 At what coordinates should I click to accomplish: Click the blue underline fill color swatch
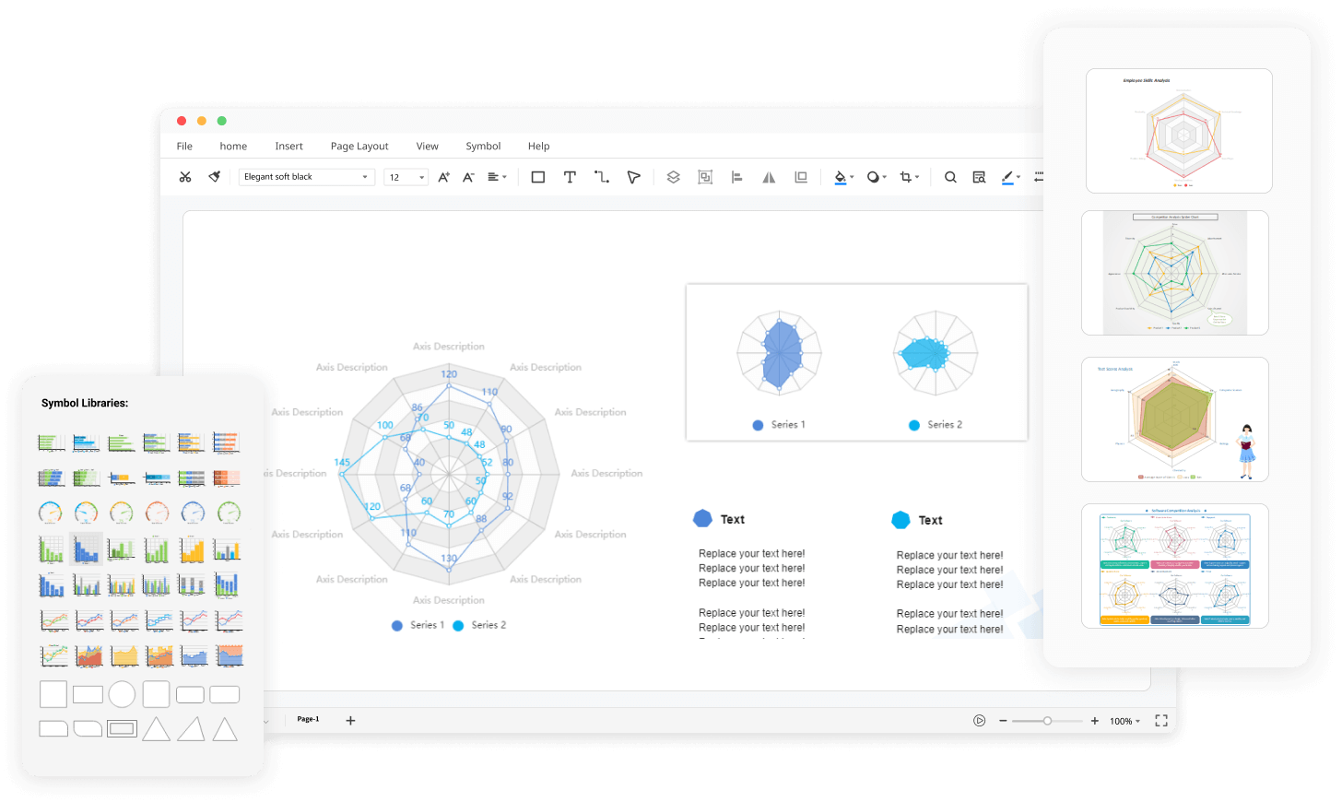point(840,184)
